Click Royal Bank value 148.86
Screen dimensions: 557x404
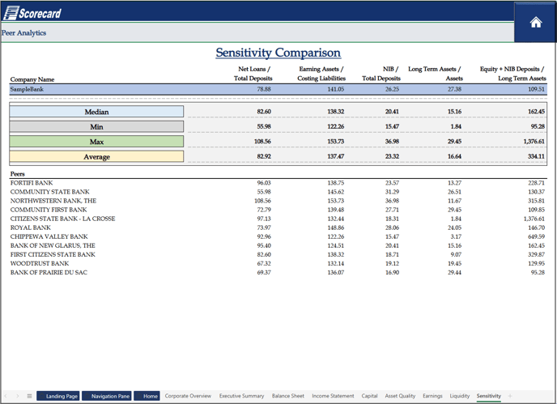coord(336,228)
